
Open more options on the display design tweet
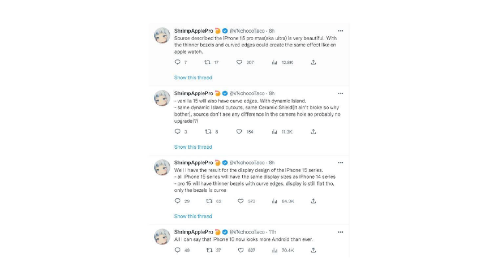pos(340,163)
